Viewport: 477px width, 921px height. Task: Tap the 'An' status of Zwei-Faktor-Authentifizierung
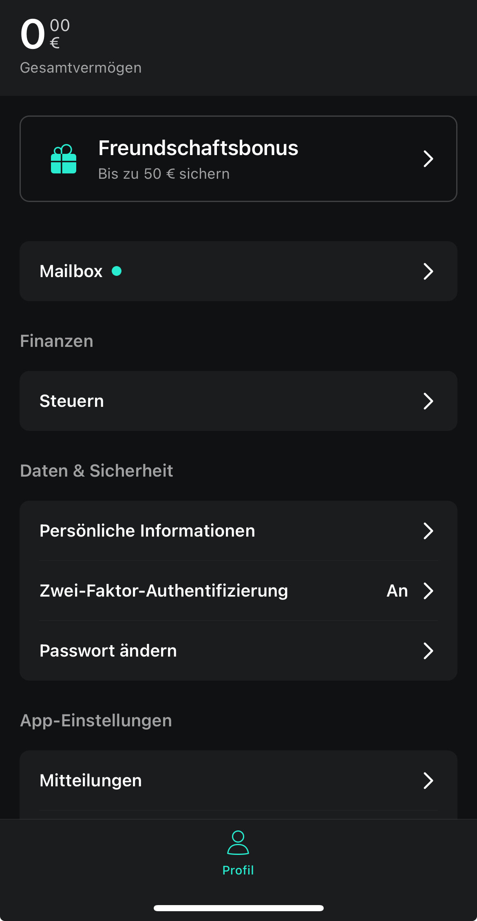point(397,591)
